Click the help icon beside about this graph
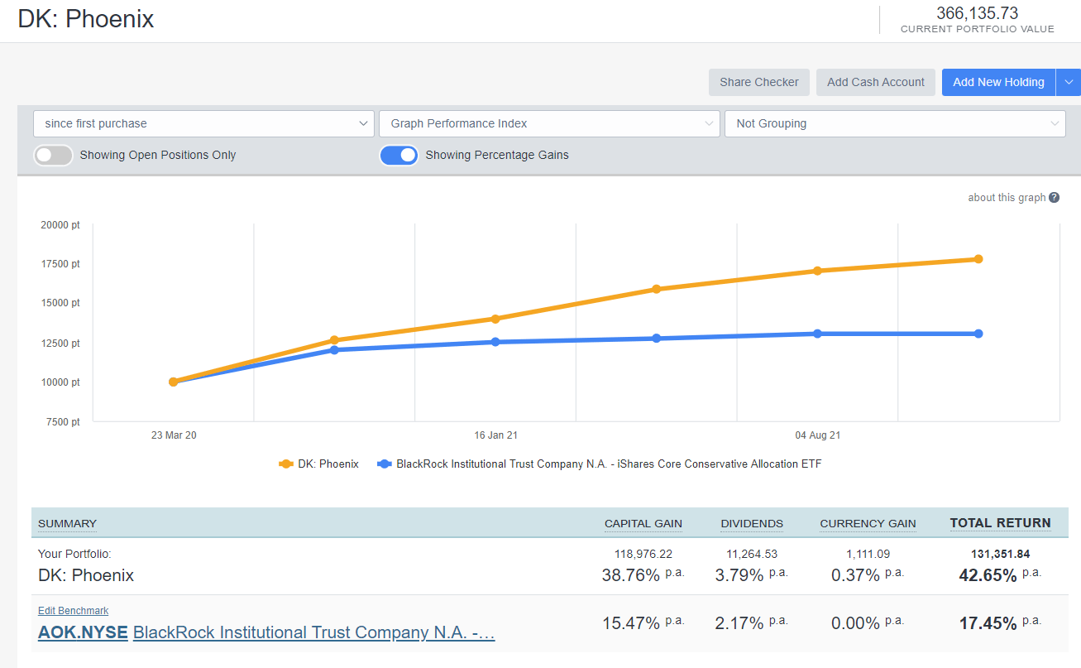The width and height of the screenshot is (1081, 668). point(1054,198)
